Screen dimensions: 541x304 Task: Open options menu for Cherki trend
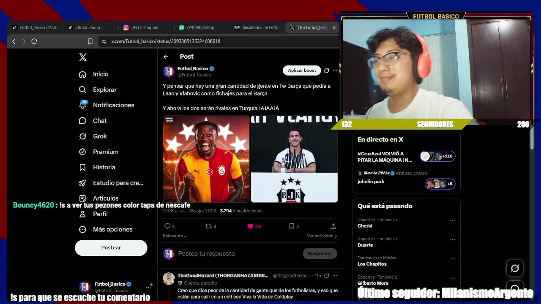pyautogui.click(x=452, y=220)
